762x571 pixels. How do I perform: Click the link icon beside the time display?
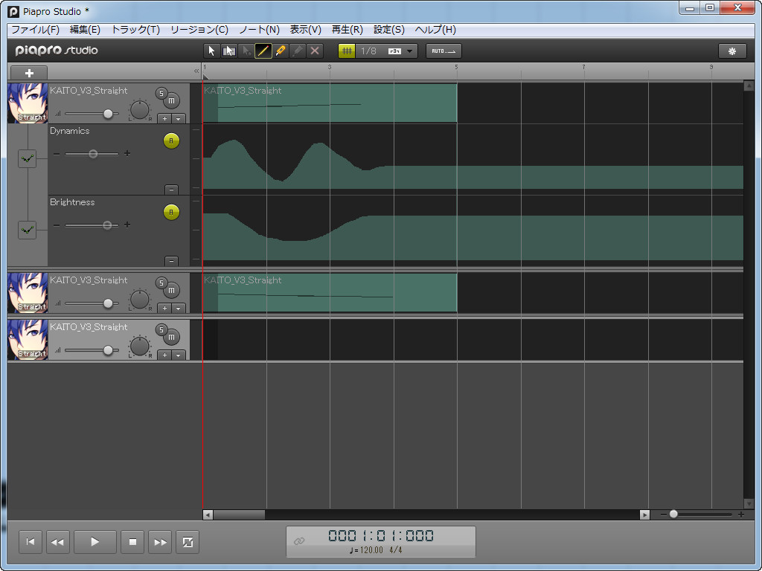coord(299,541)
